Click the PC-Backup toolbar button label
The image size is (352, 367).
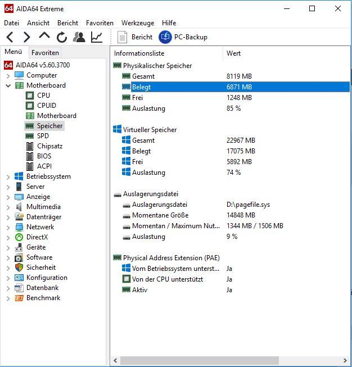click(191, 37)
